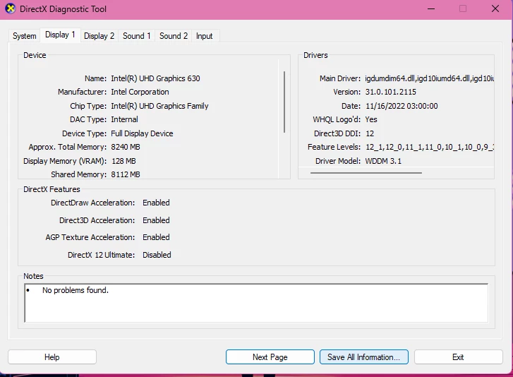Viewport: 513px width, 377px height.
Task: Click the 'Feature Levels:' label
Action: (334, 147)
